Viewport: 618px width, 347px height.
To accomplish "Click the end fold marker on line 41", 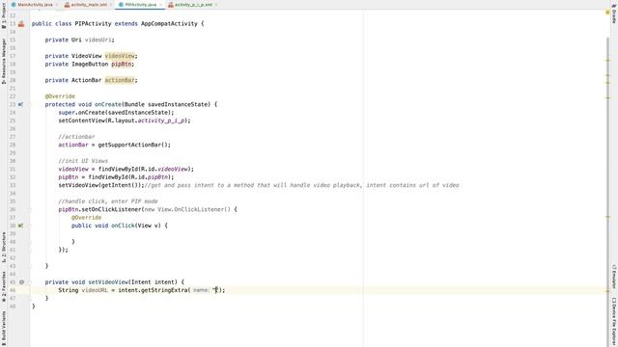I will pyautogui.click(x=29, y=250).
